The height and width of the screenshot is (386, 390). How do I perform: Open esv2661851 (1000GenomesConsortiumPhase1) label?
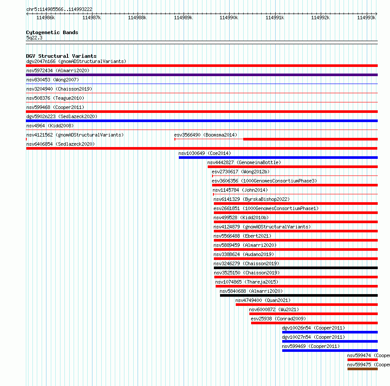tap(266, 208)
